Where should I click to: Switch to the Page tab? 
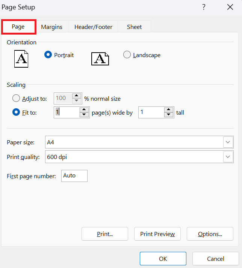click(18, 27)
